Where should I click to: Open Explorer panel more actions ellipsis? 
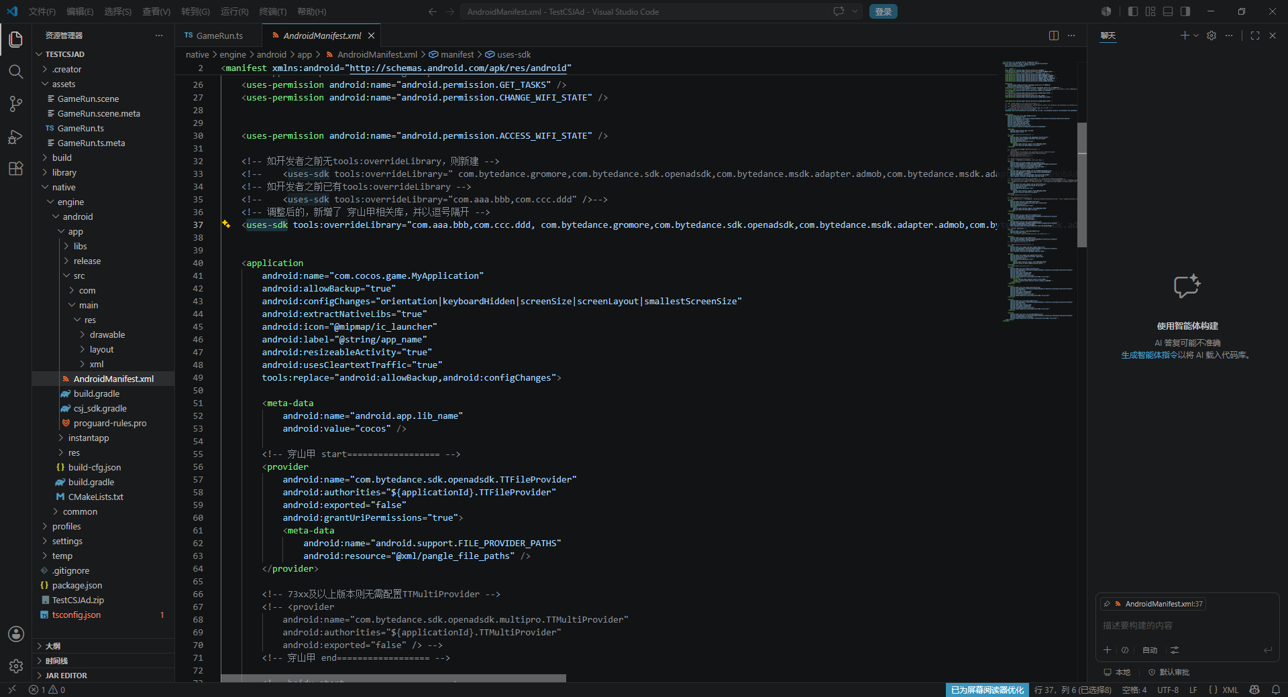[159, 36]
